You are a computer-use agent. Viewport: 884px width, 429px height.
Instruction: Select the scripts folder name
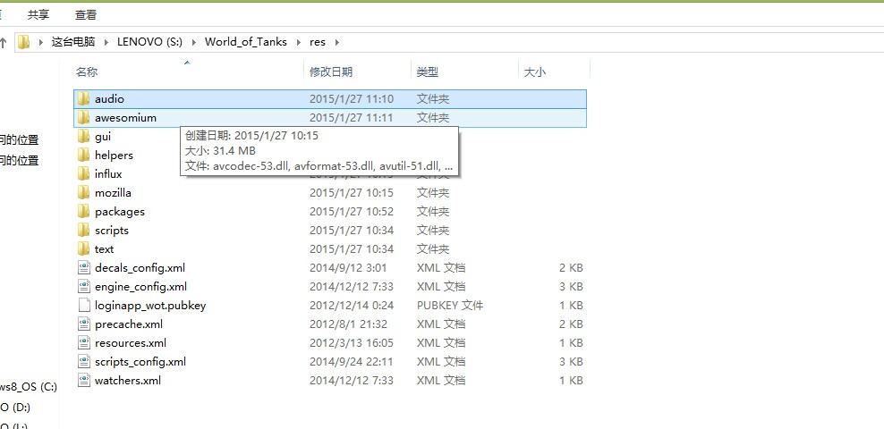[x=112, y=231]
